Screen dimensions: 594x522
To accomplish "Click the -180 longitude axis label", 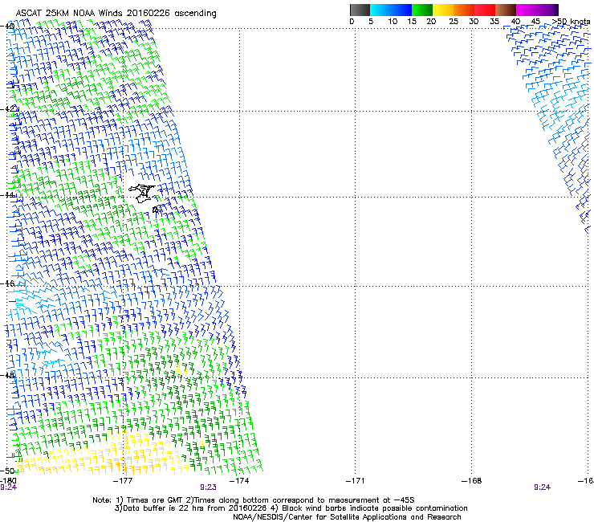I will pyautogui.click(x=8, y=481).
